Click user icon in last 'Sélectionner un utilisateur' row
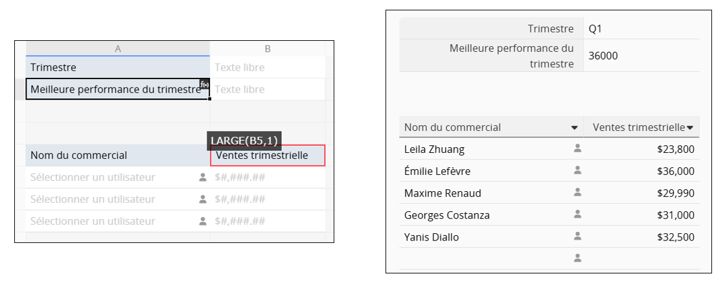Image resolution: width=725 pixels, height=289 pixels. pyautogui.click(x=203, y=221)
